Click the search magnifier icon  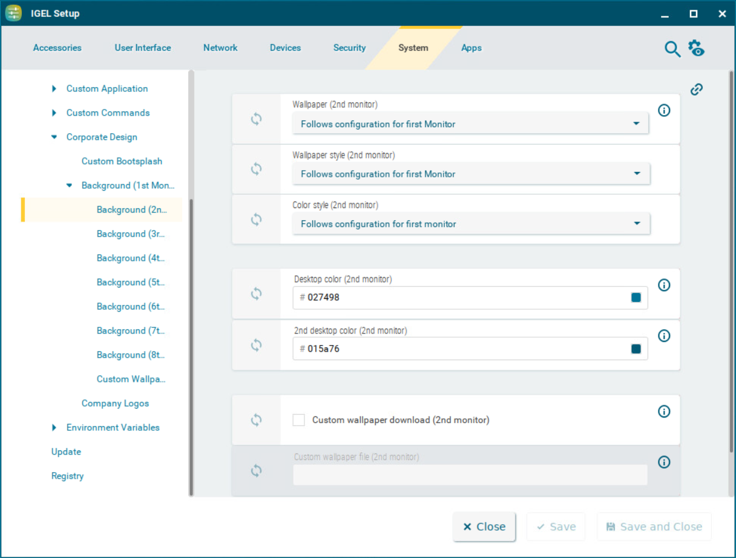click(x=672, y=49)
